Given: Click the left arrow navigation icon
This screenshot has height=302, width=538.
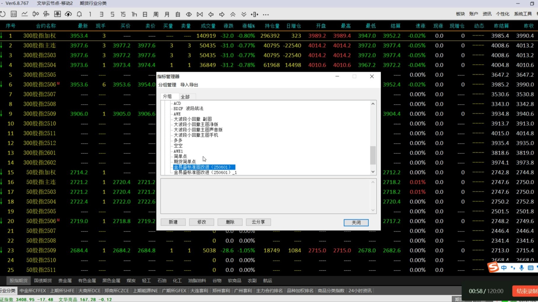Looking at the screenshot, I should click(x=211, y=14).
